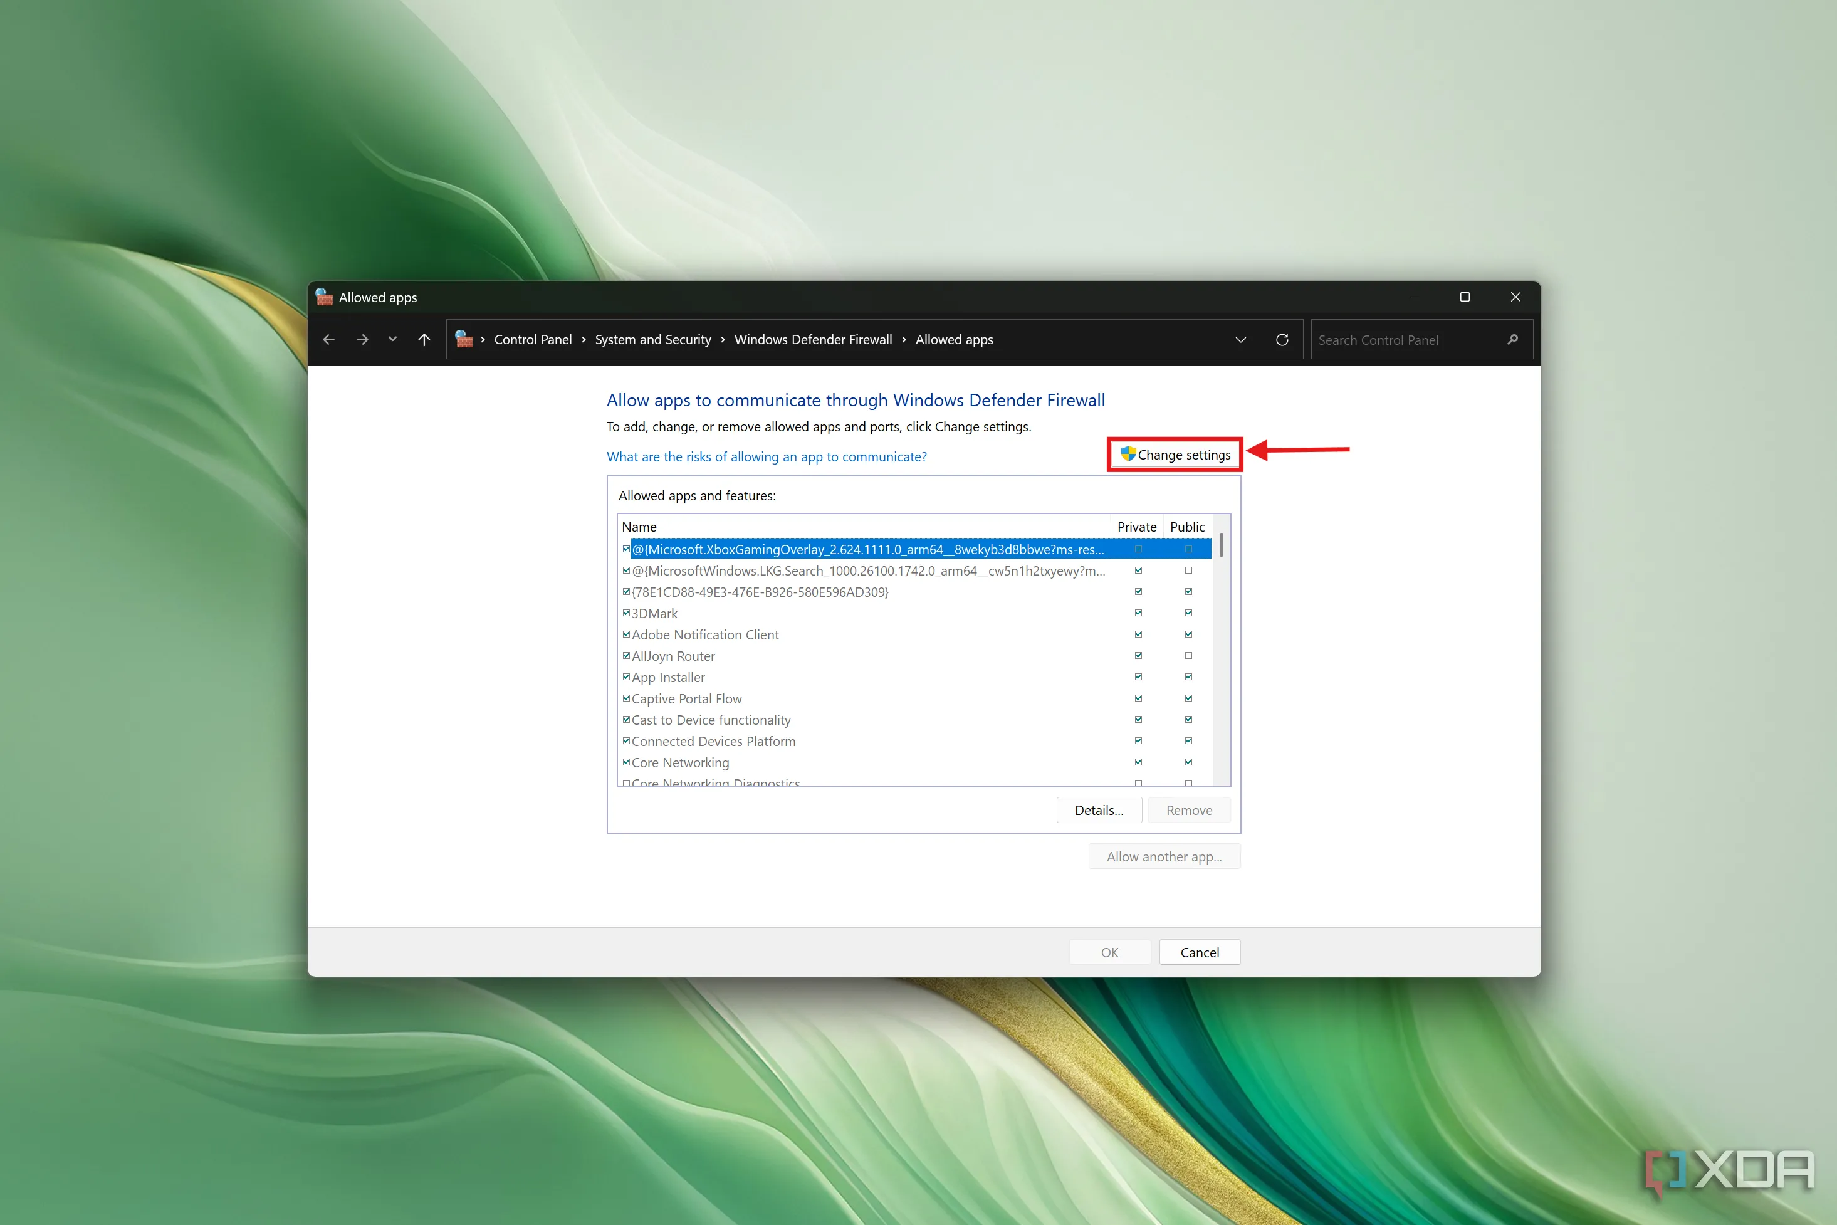Click the Allowed apps title bar icon

point(324,298)
